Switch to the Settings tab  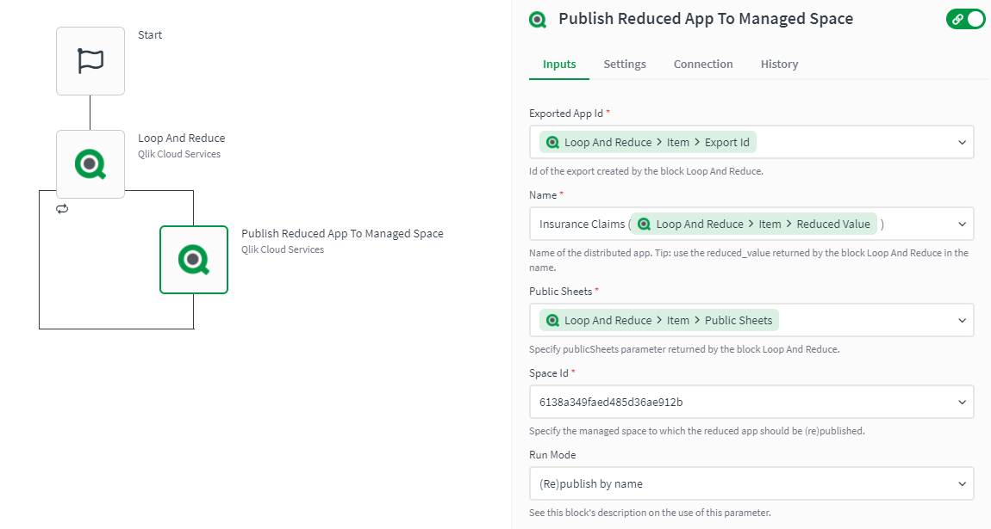[625, 65]
